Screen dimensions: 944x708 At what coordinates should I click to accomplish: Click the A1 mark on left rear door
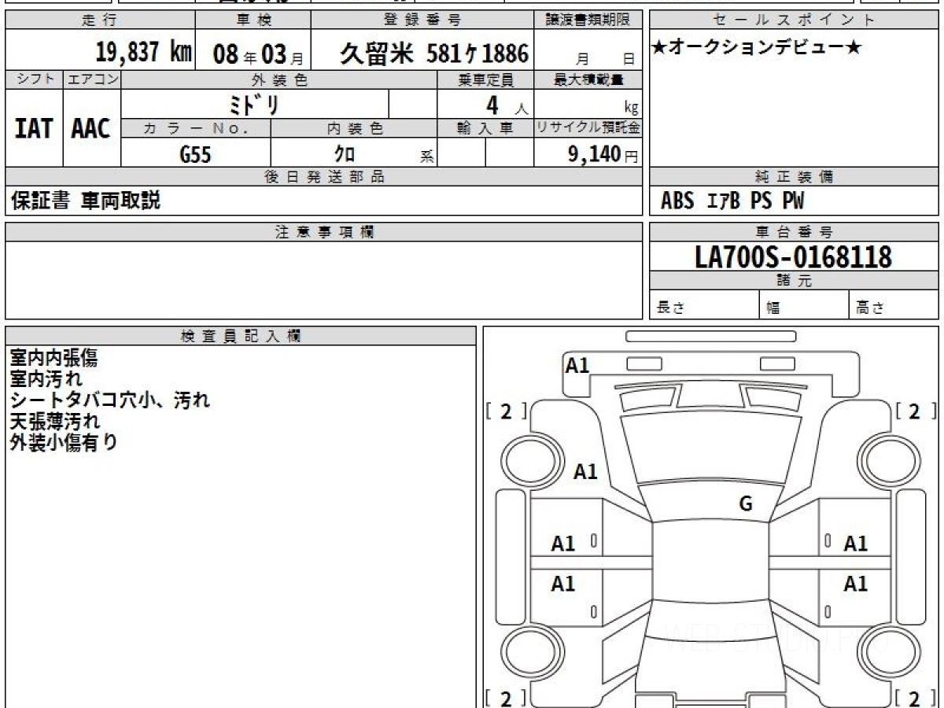click(563, 584)
